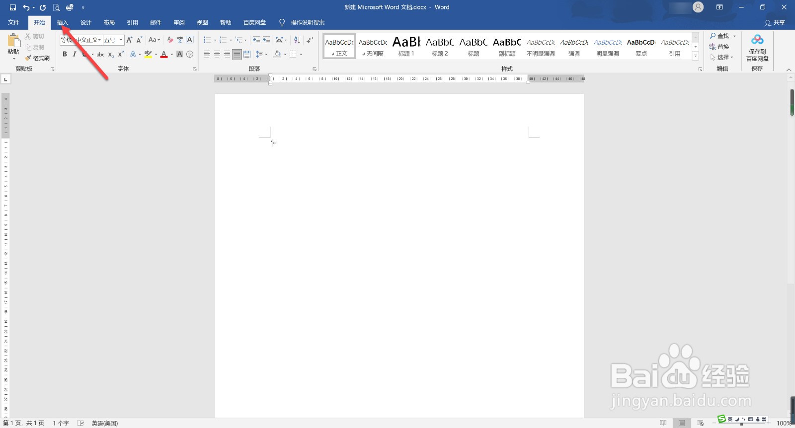Toggle Bold formatting
The image size is (795, 428).
point(65,54)
